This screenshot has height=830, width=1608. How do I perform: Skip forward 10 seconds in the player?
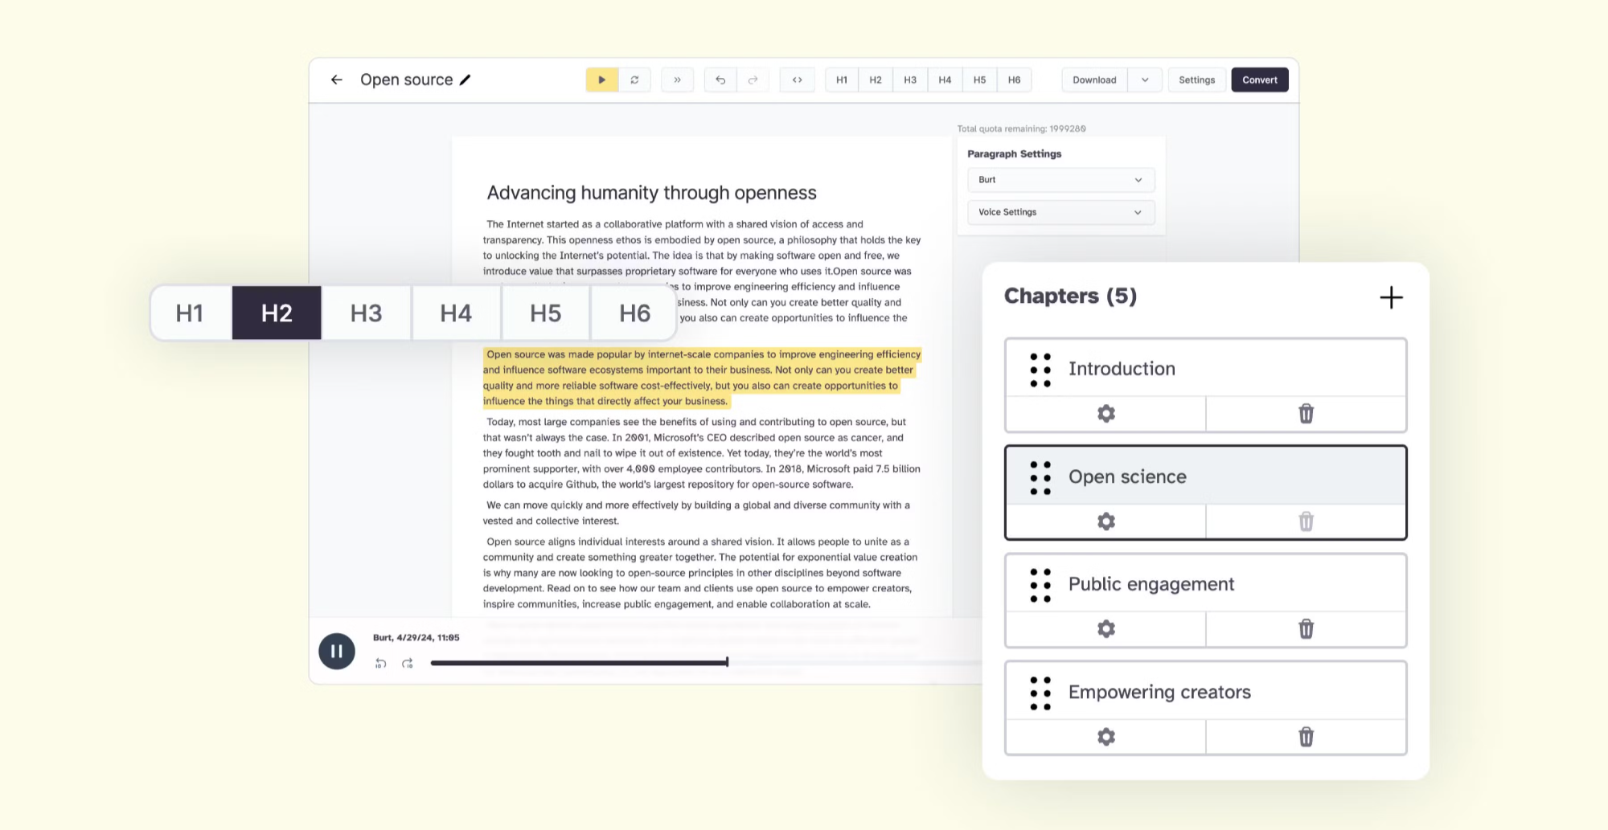coord(408,662)
